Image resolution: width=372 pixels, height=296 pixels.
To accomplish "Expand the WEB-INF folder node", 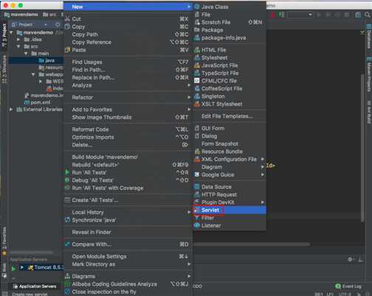I will 41,81.
